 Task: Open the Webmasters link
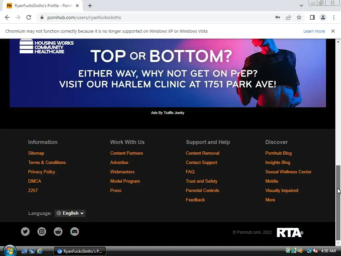click(x=122, y=172)
